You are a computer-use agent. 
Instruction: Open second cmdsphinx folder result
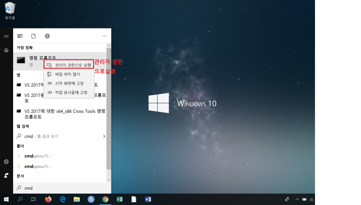point(61,166)
